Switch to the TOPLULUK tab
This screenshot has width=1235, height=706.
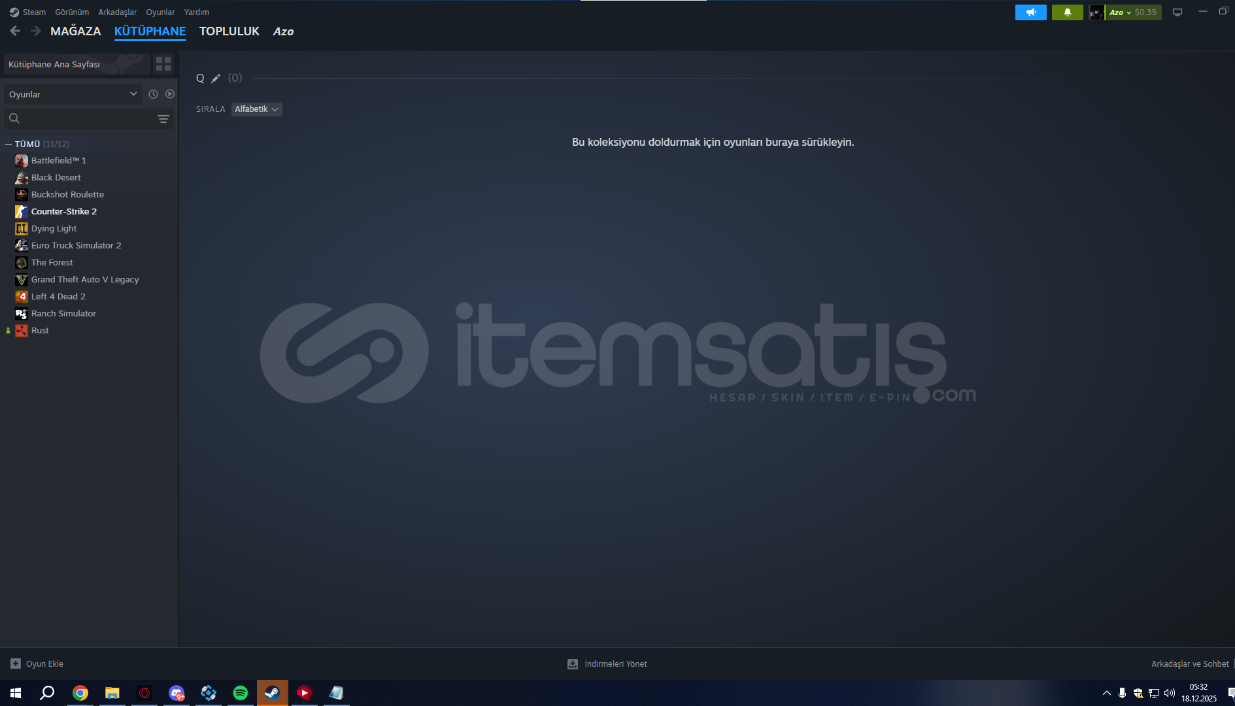point(229,31)
